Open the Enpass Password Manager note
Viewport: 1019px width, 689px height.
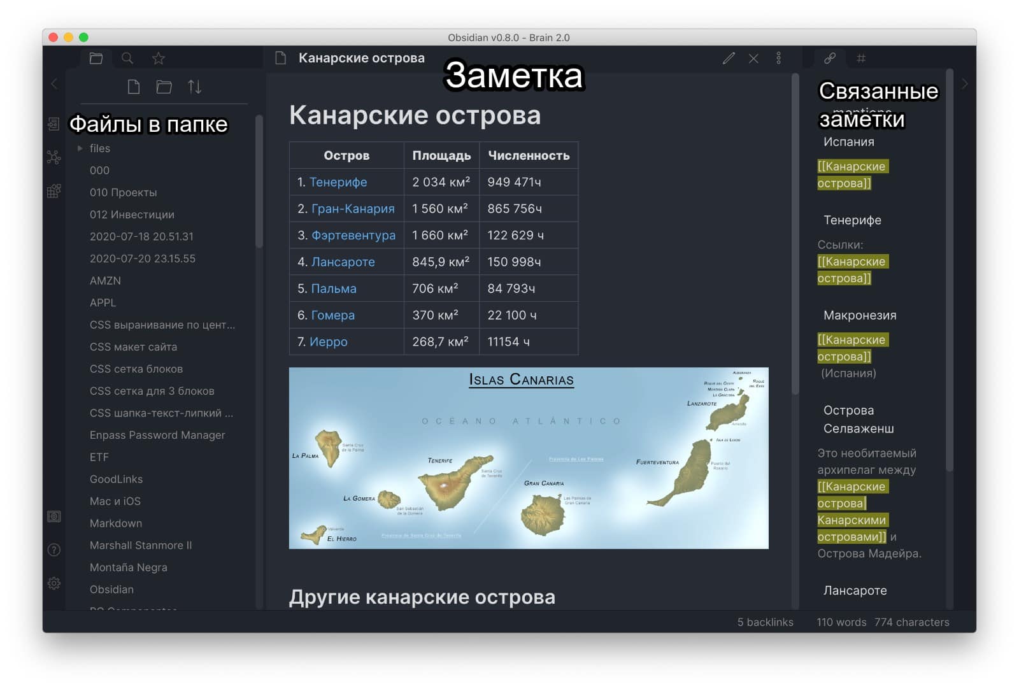(157, 435)
